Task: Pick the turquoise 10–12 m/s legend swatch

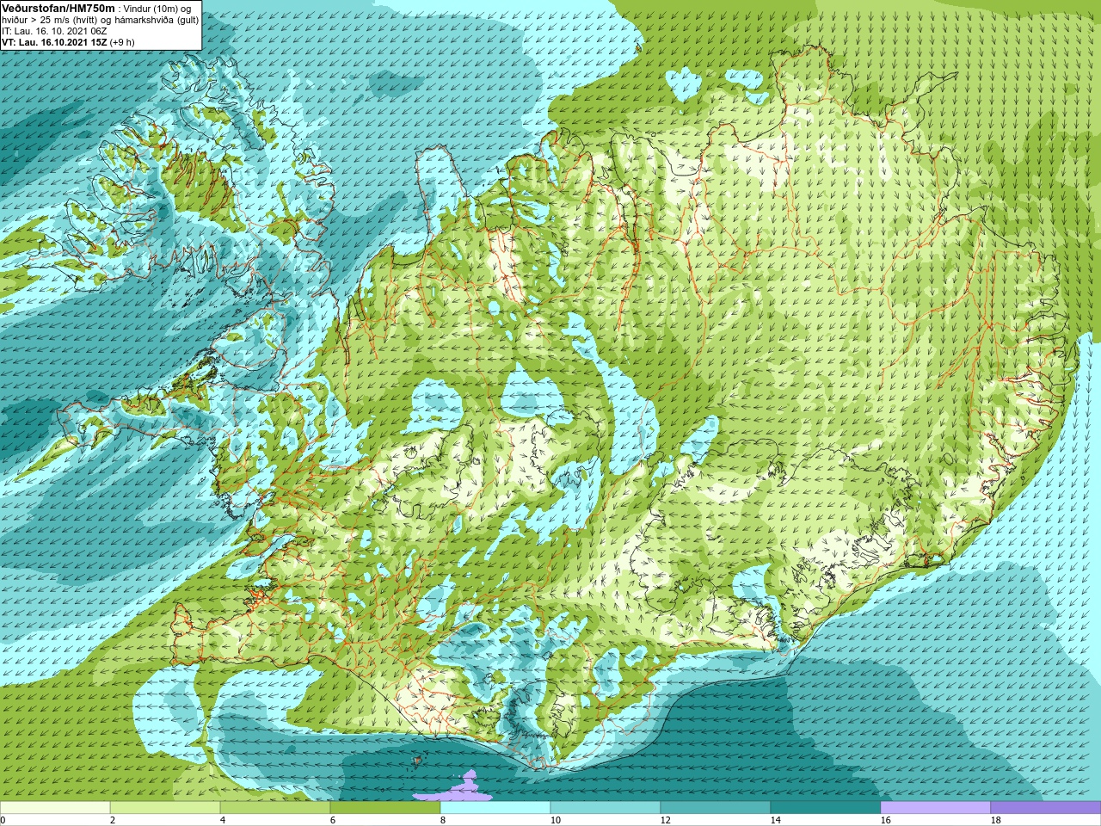Action: (x=606, y=808)
